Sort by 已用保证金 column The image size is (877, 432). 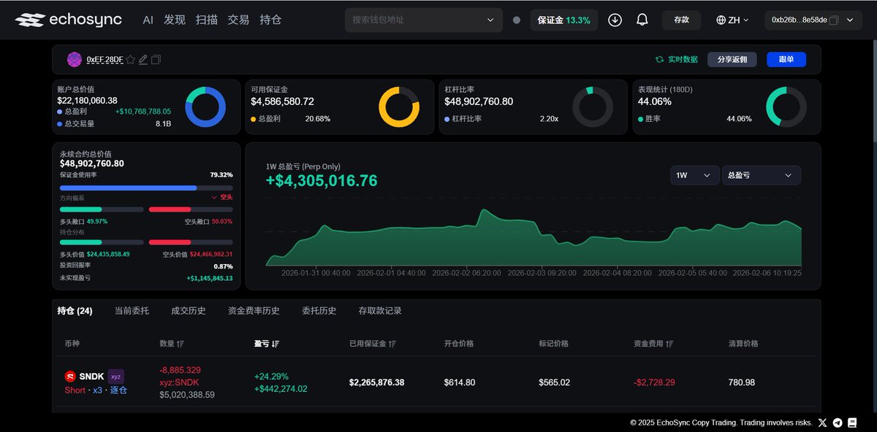click(x=392, y=344)
